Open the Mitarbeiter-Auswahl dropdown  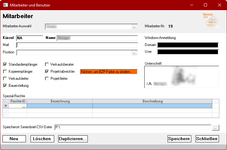[x=134, y=27]
